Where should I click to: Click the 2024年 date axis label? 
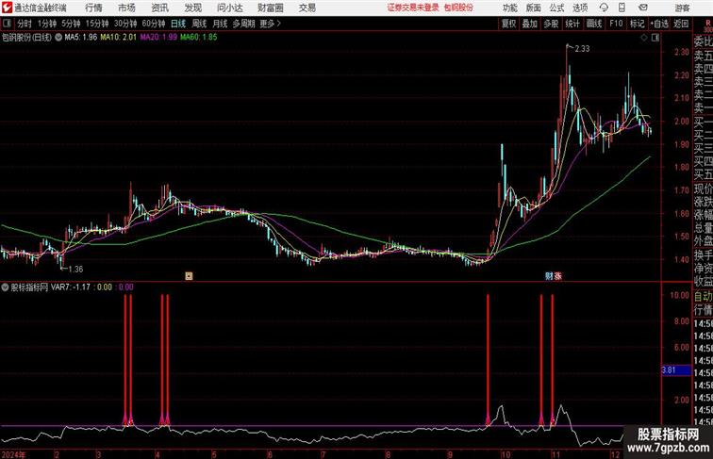tap(13, 454)
